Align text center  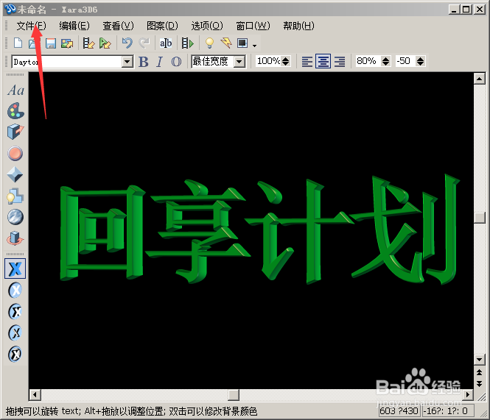pyautogui.click(x=323, y=61)
